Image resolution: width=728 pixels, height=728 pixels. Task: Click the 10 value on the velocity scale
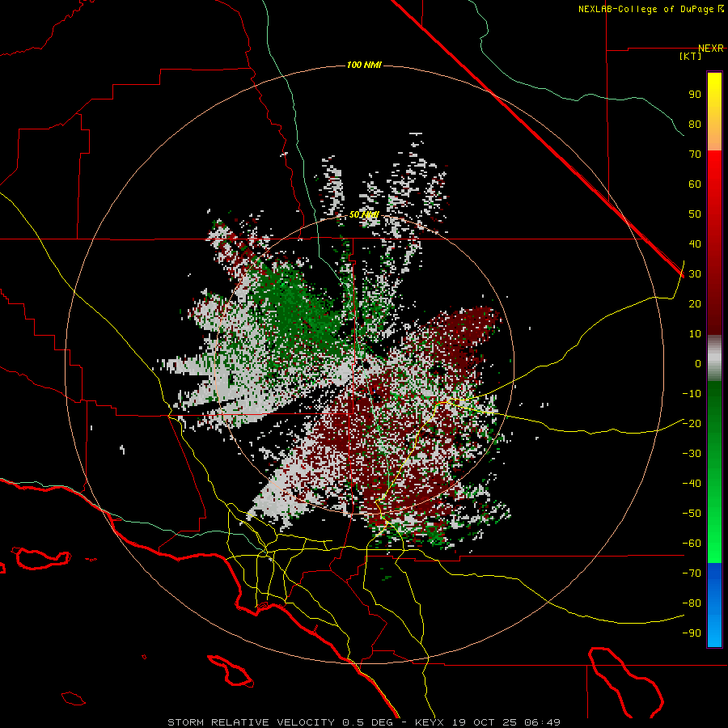click(x=695, y=334)
